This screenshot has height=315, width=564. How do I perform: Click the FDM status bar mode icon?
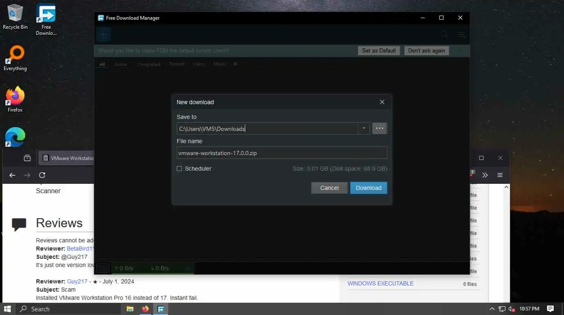pyautogui.click(x=103, y=268)
